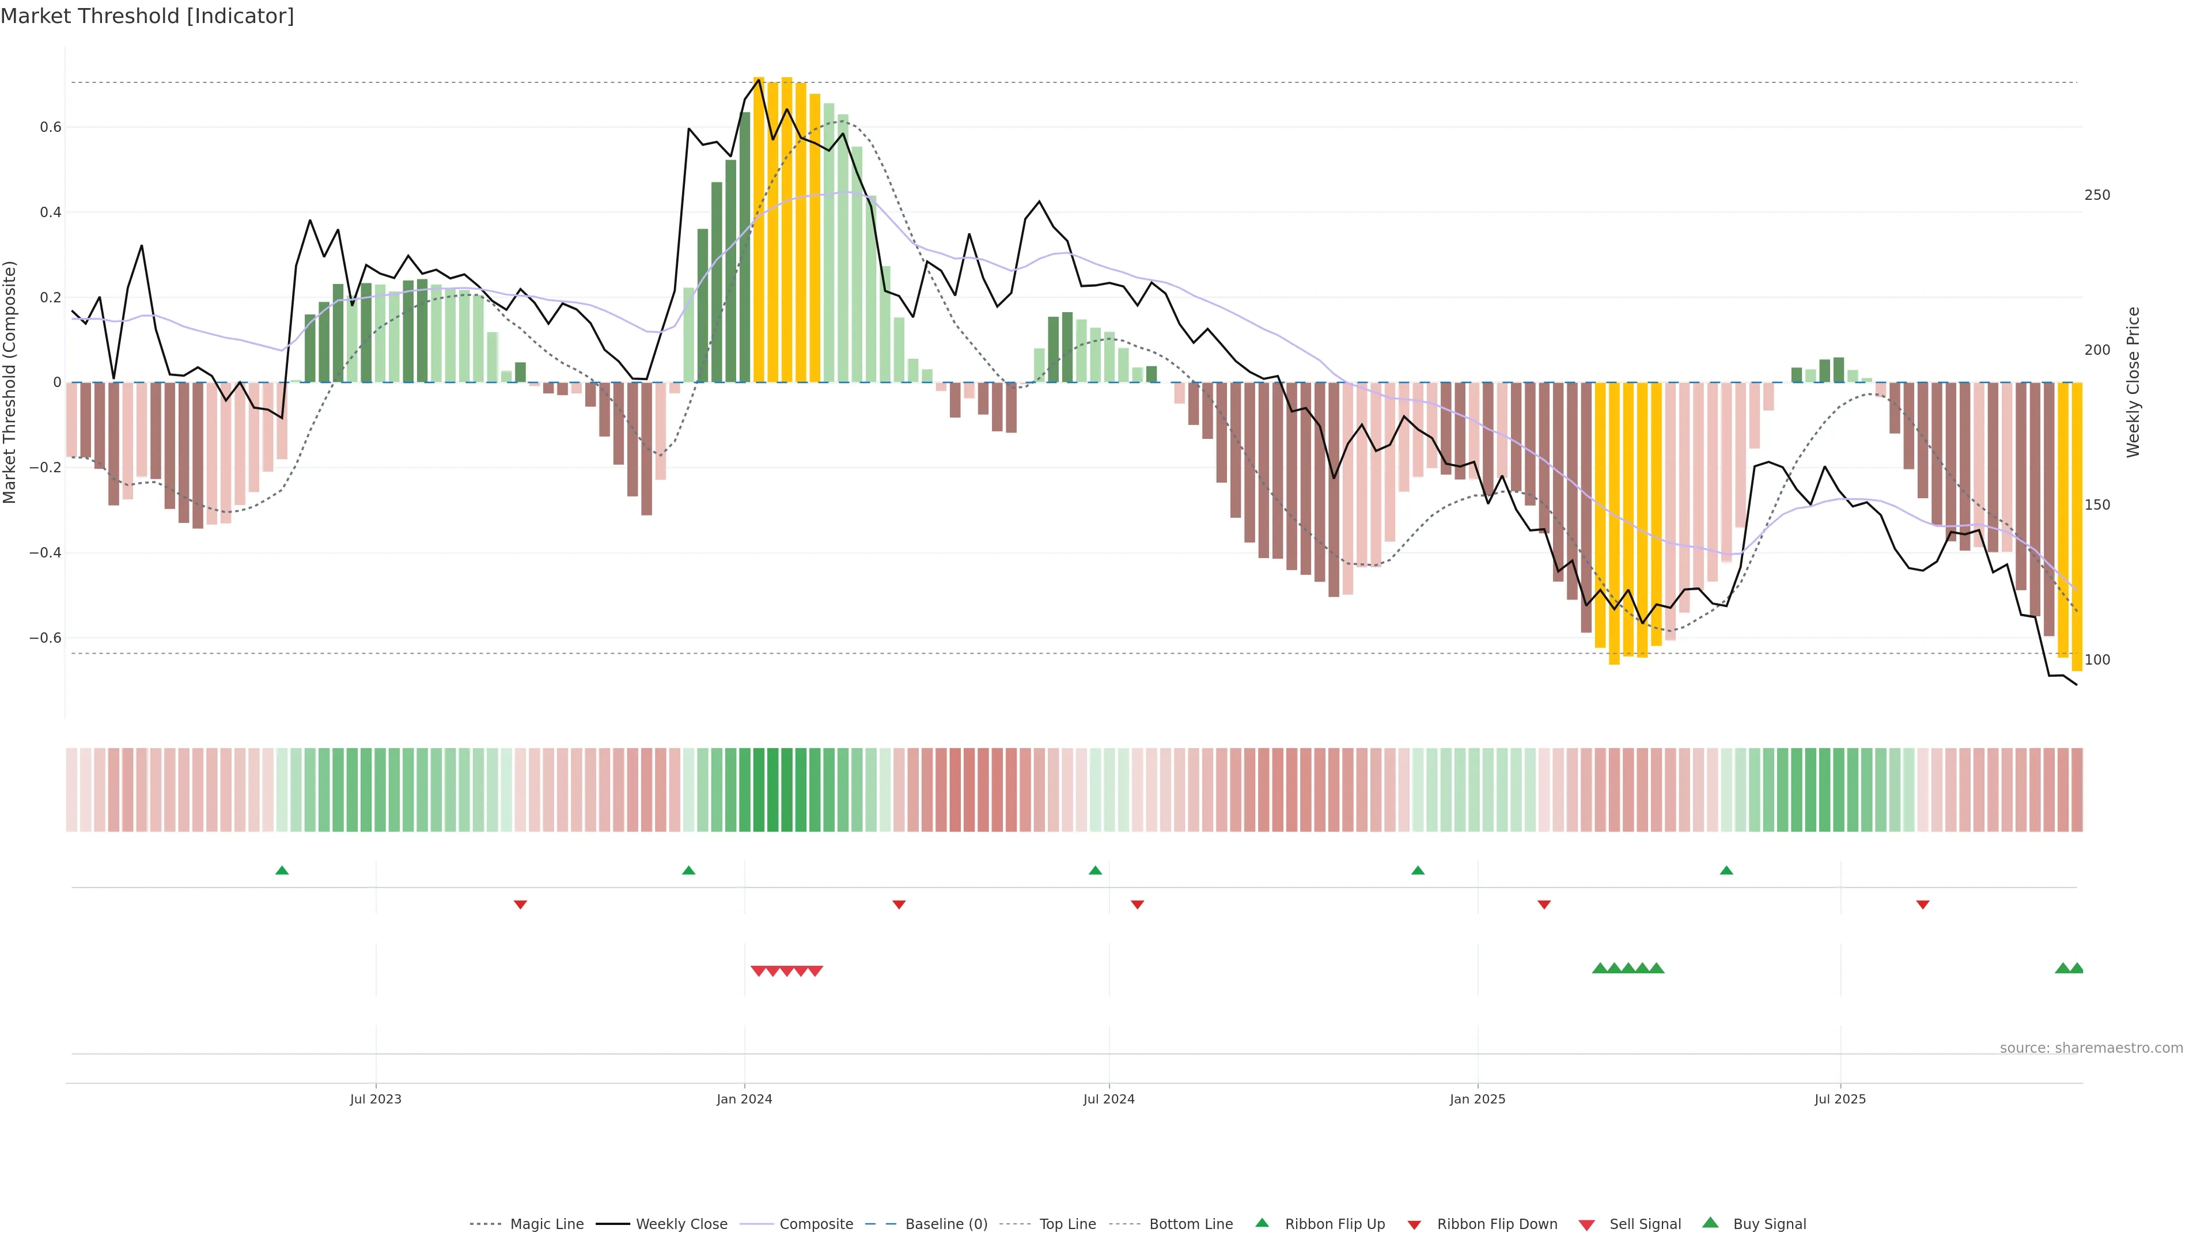This screenshot has width=2212, height=1244.
Task: Click the Jul 2025 x-axis label
Action: [x=1840, y=1099]
